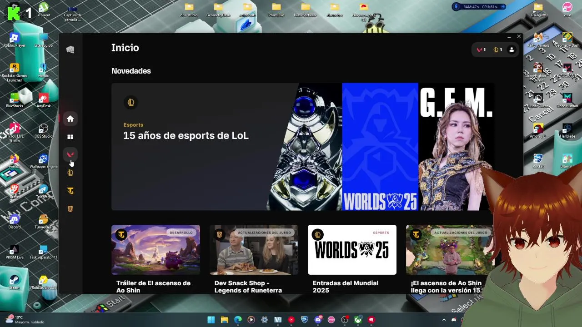
Task: Open the Dev Snack Shop card thumbnail
Action: pyautogui.click(x=254, y=250)
